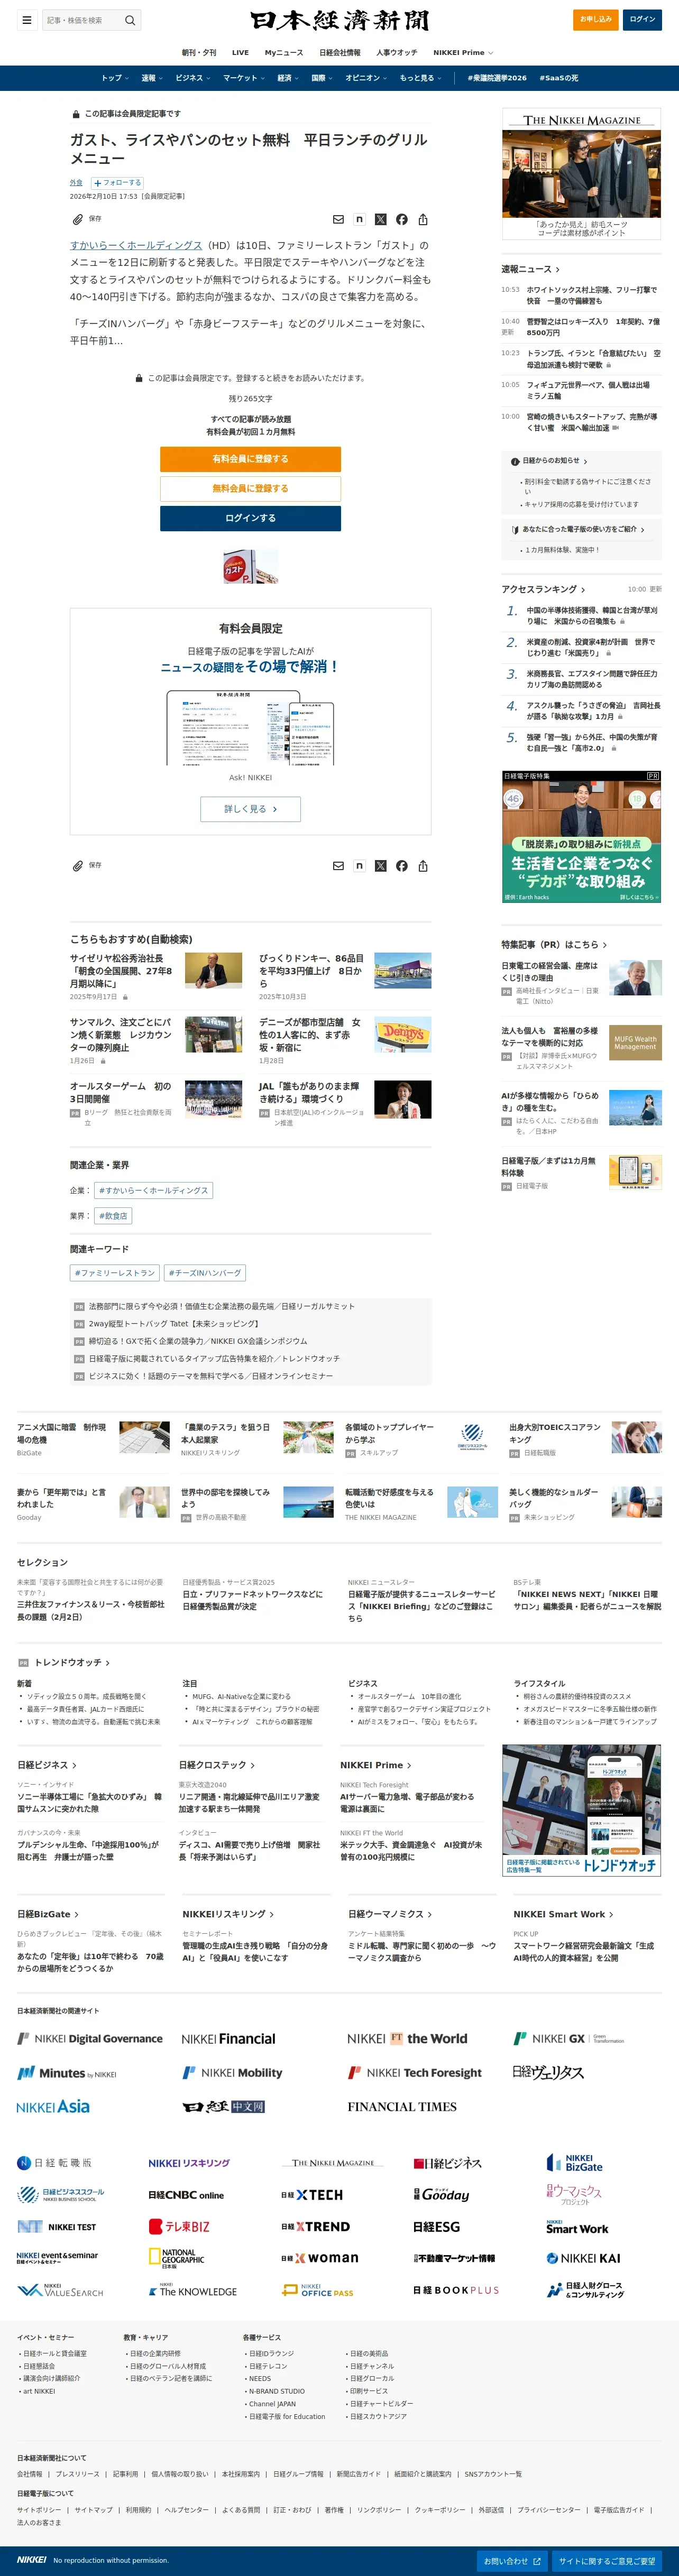Open the アクセスランキング section heading
Screen dimensions: 679x2576
(543, 589)
